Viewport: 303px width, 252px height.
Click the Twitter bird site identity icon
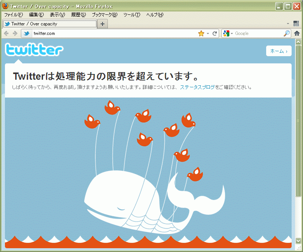[27, 33]
